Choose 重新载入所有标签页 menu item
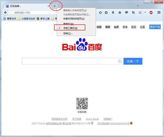This screenshot has height=137, width=164. 76,10
